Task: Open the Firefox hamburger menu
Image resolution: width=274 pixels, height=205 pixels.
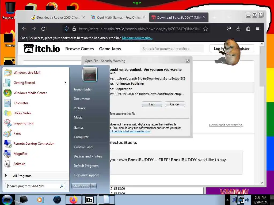Action: tap(258, 28)
